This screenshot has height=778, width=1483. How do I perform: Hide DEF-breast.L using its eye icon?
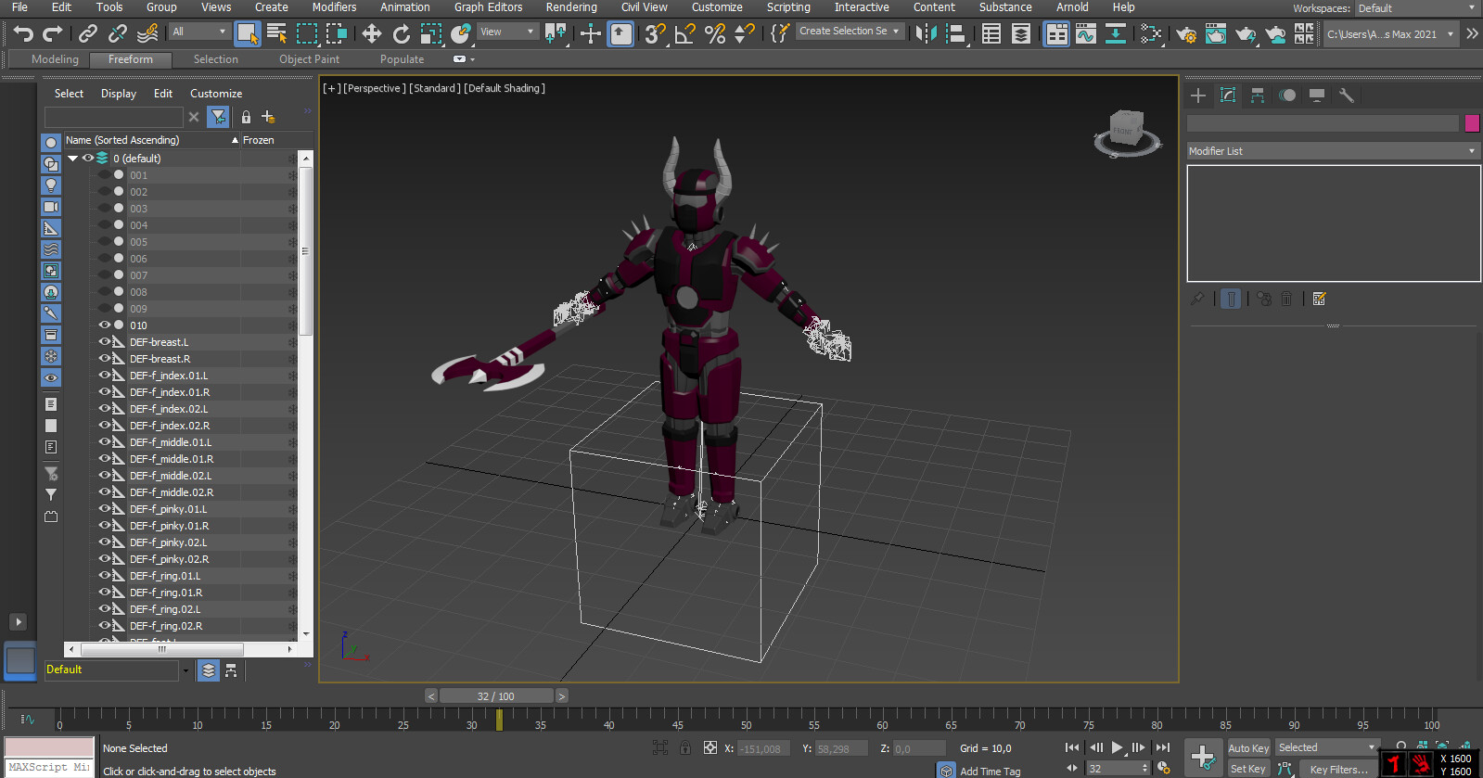(104, 342)
